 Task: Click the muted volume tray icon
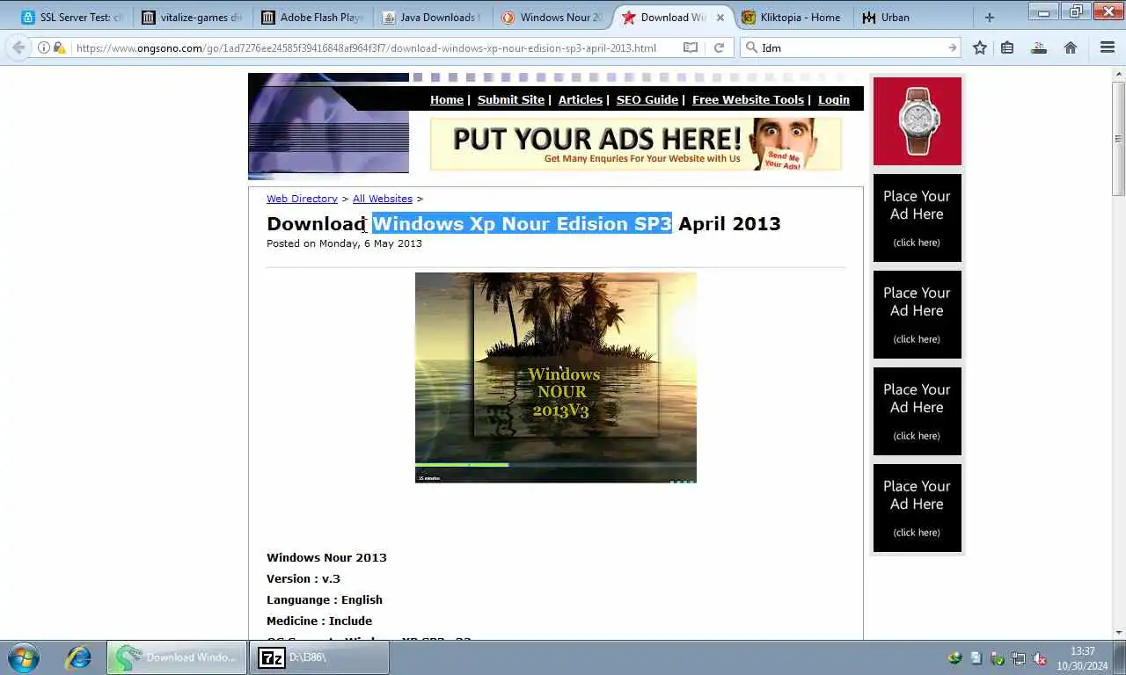(1040, 658)
